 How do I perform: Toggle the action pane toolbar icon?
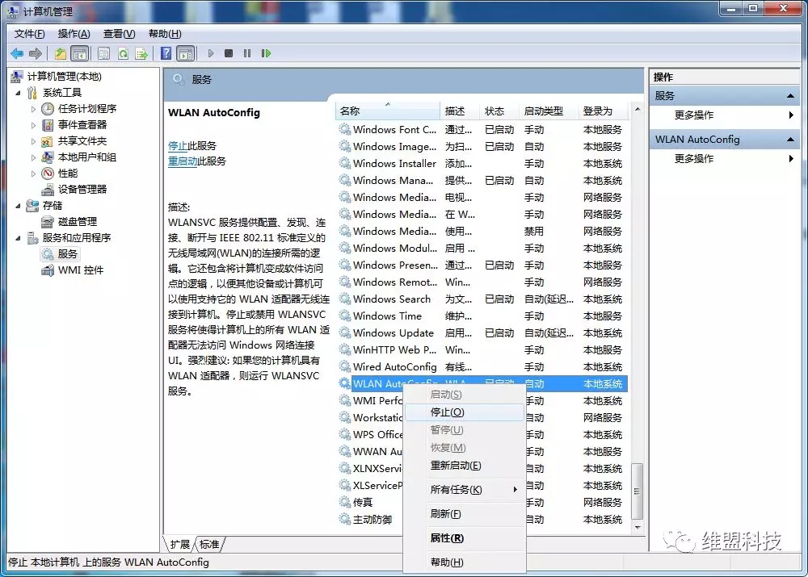[x=186, y=53]
